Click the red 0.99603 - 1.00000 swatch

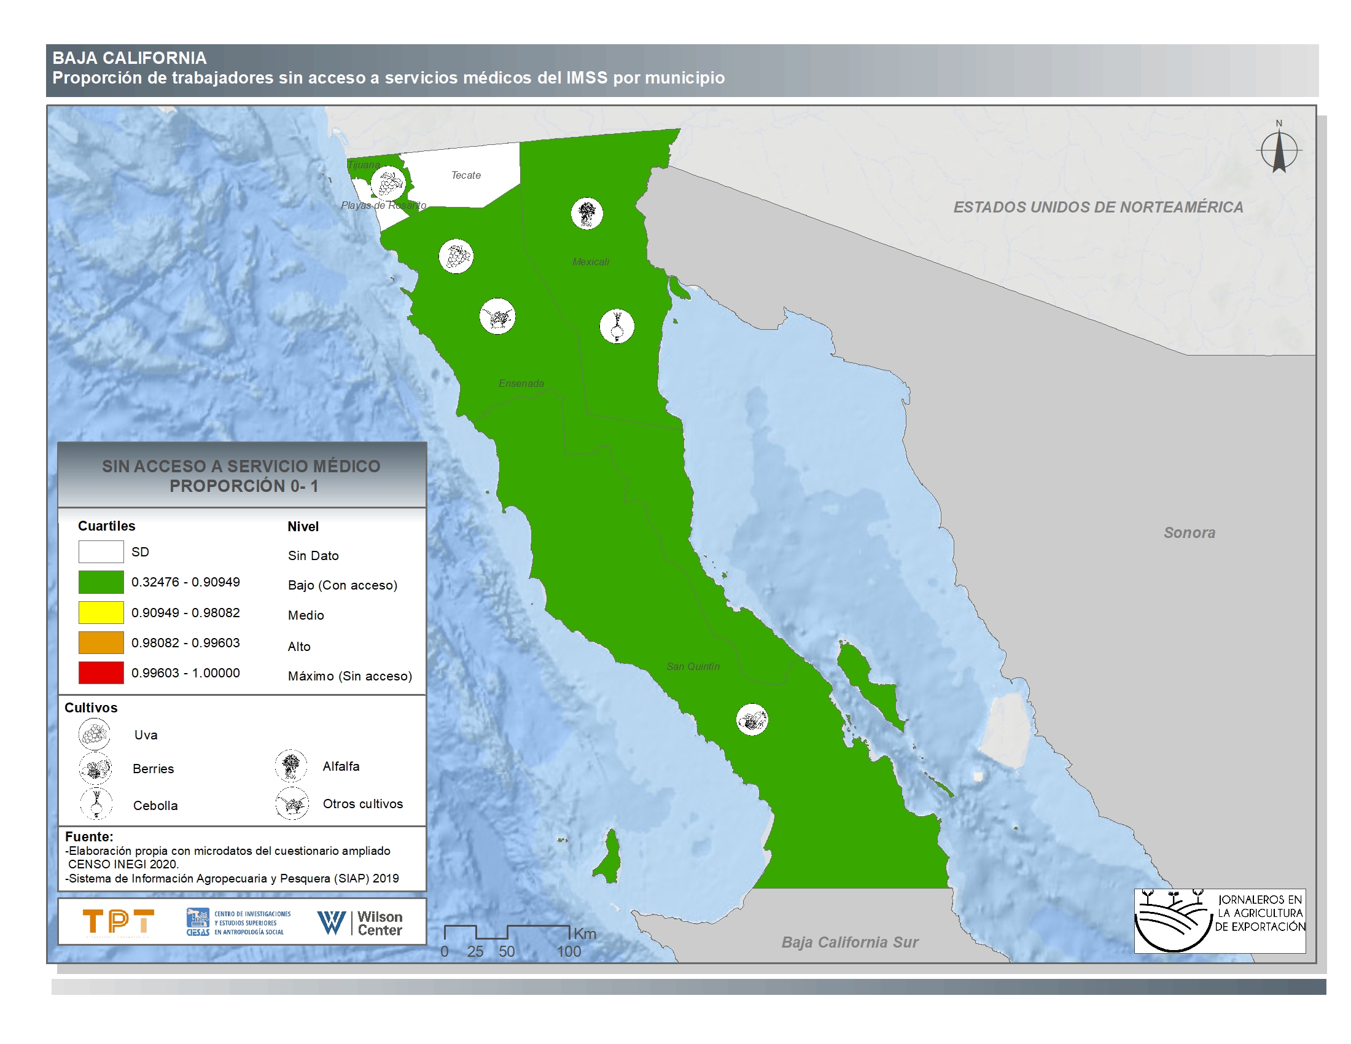tap(101, 673)
